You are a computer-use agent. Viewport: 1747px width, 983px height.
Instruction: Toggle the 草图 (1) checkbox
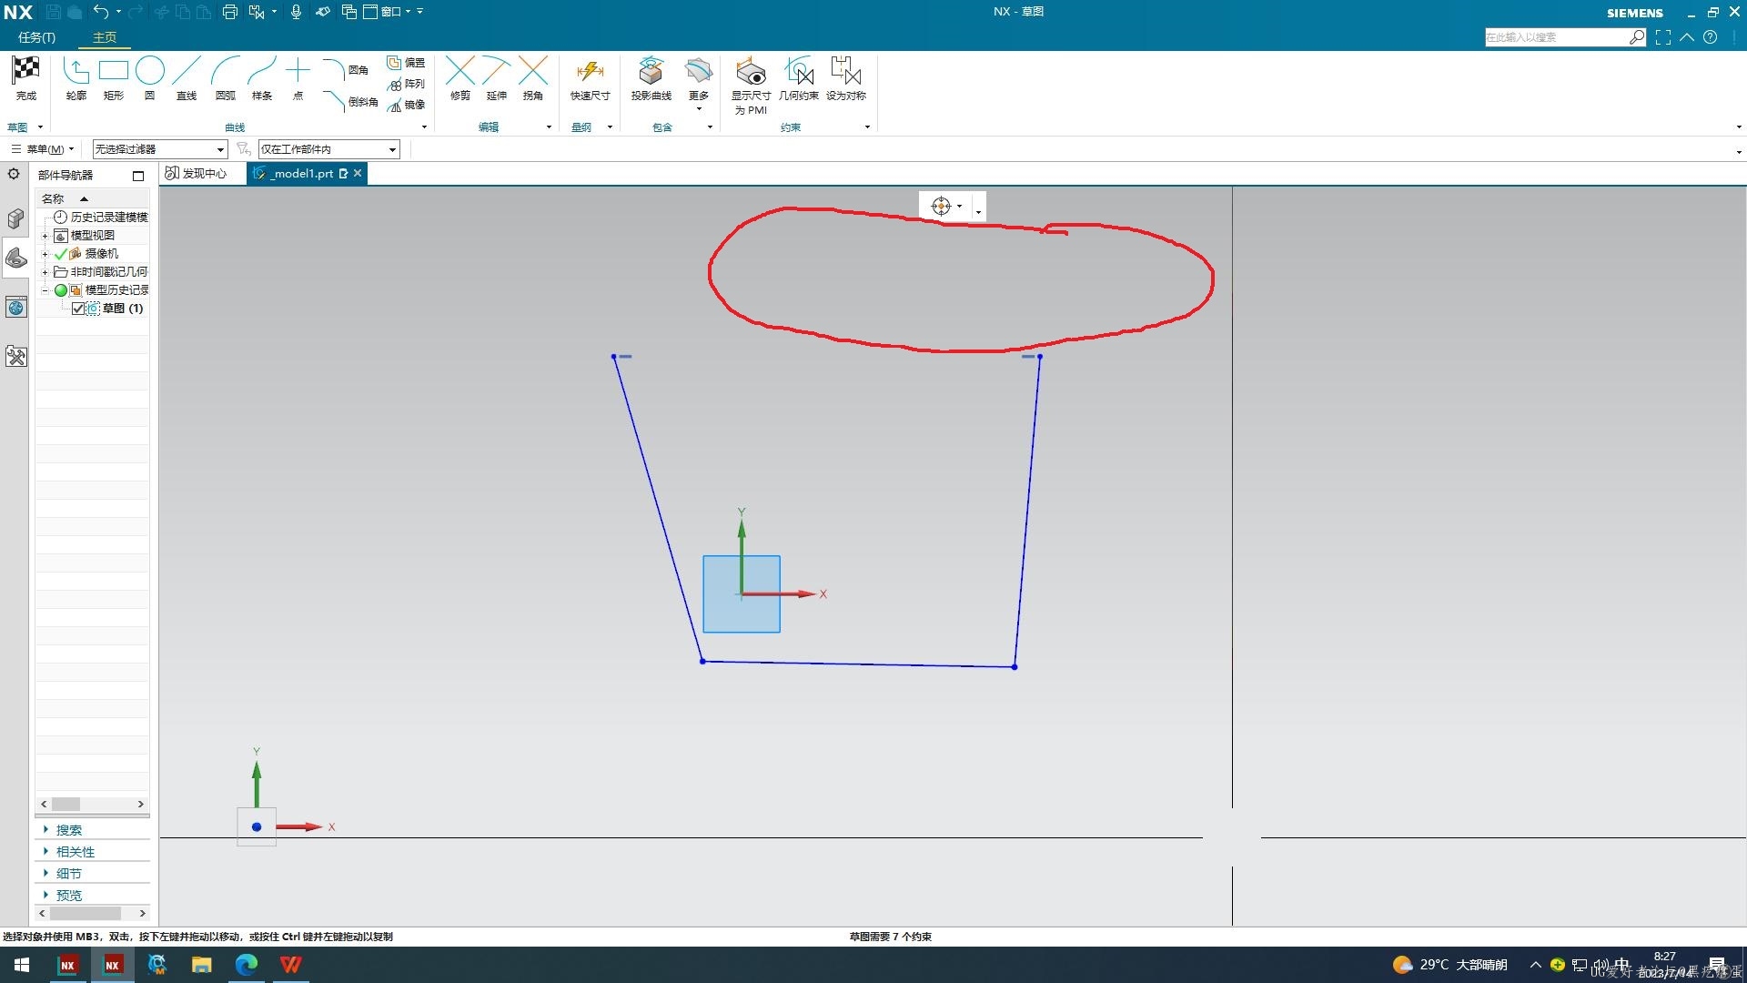pos(78,309)
